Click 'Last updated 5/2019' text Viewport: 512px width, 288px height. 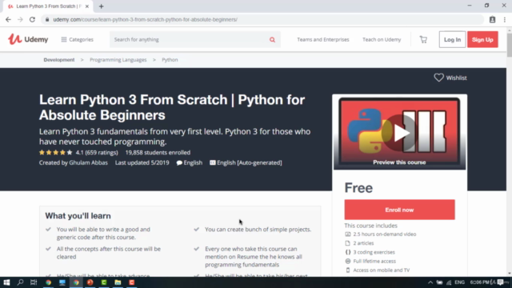(x=142, y=162)
